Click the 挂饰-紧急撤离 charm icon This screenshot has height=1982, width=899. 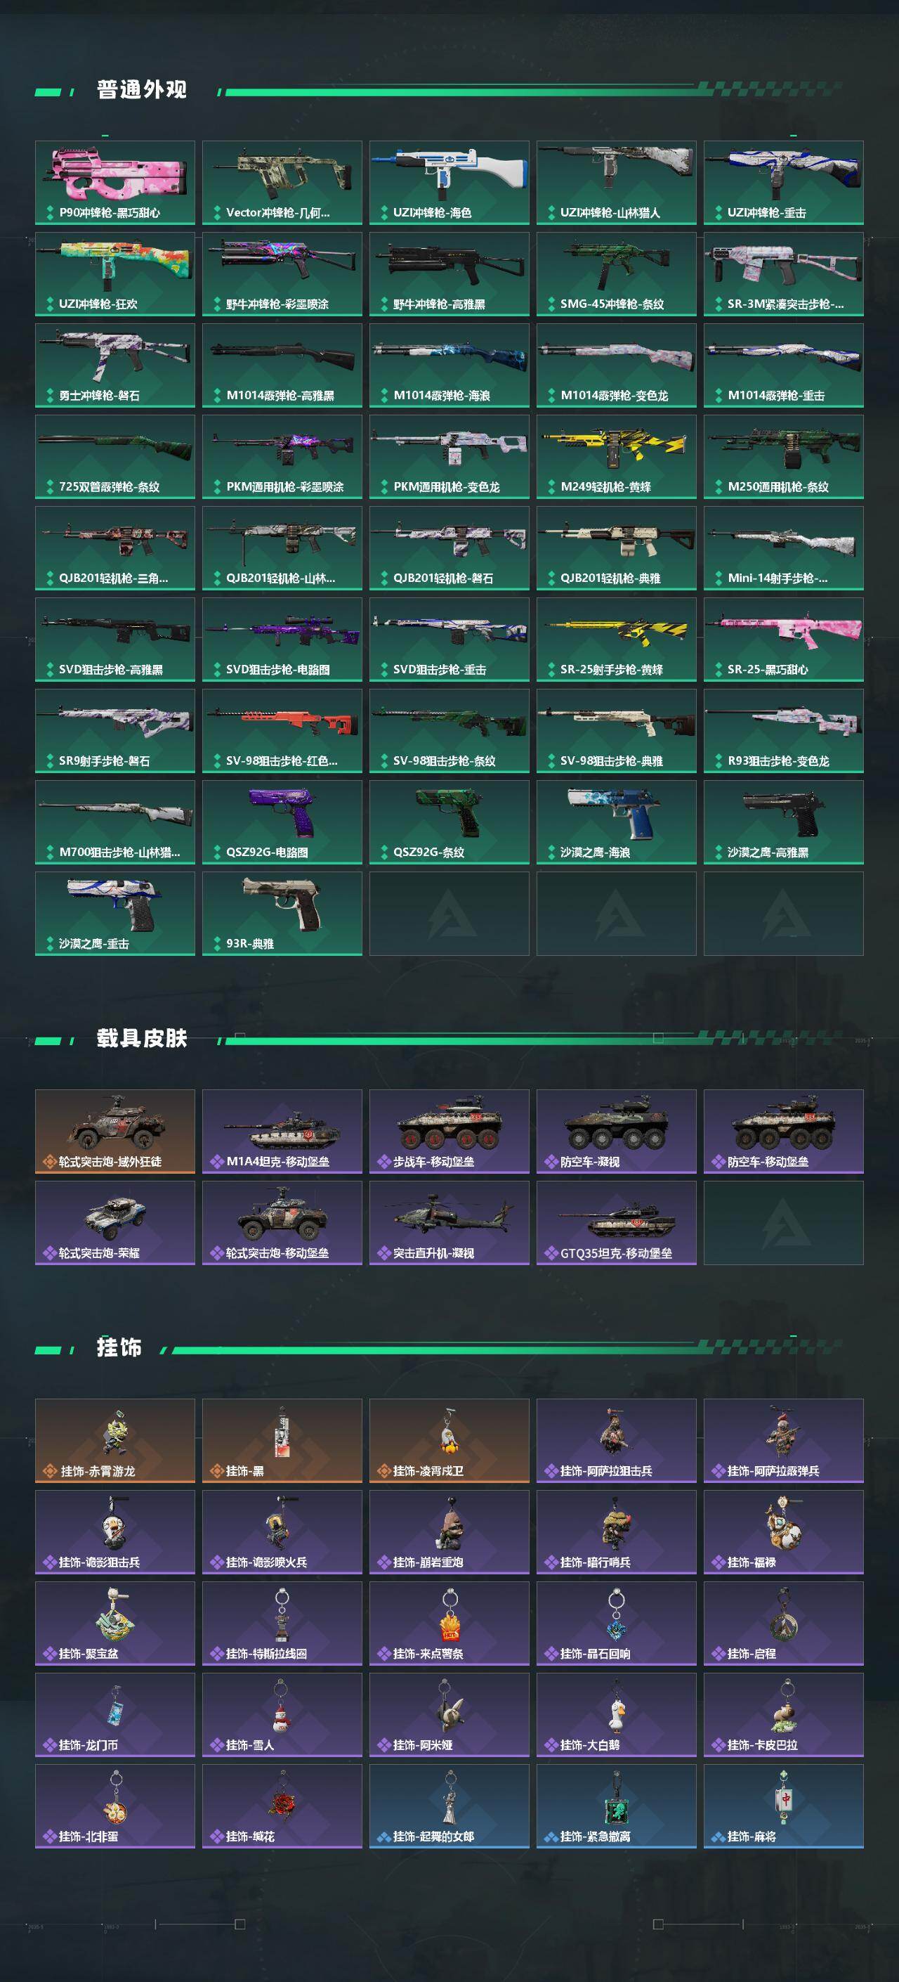616,1806
